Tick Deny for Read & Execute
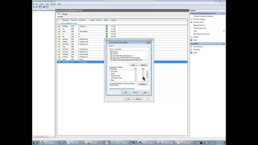This screenshot has height=145, width=258. [x=143, y=76]
